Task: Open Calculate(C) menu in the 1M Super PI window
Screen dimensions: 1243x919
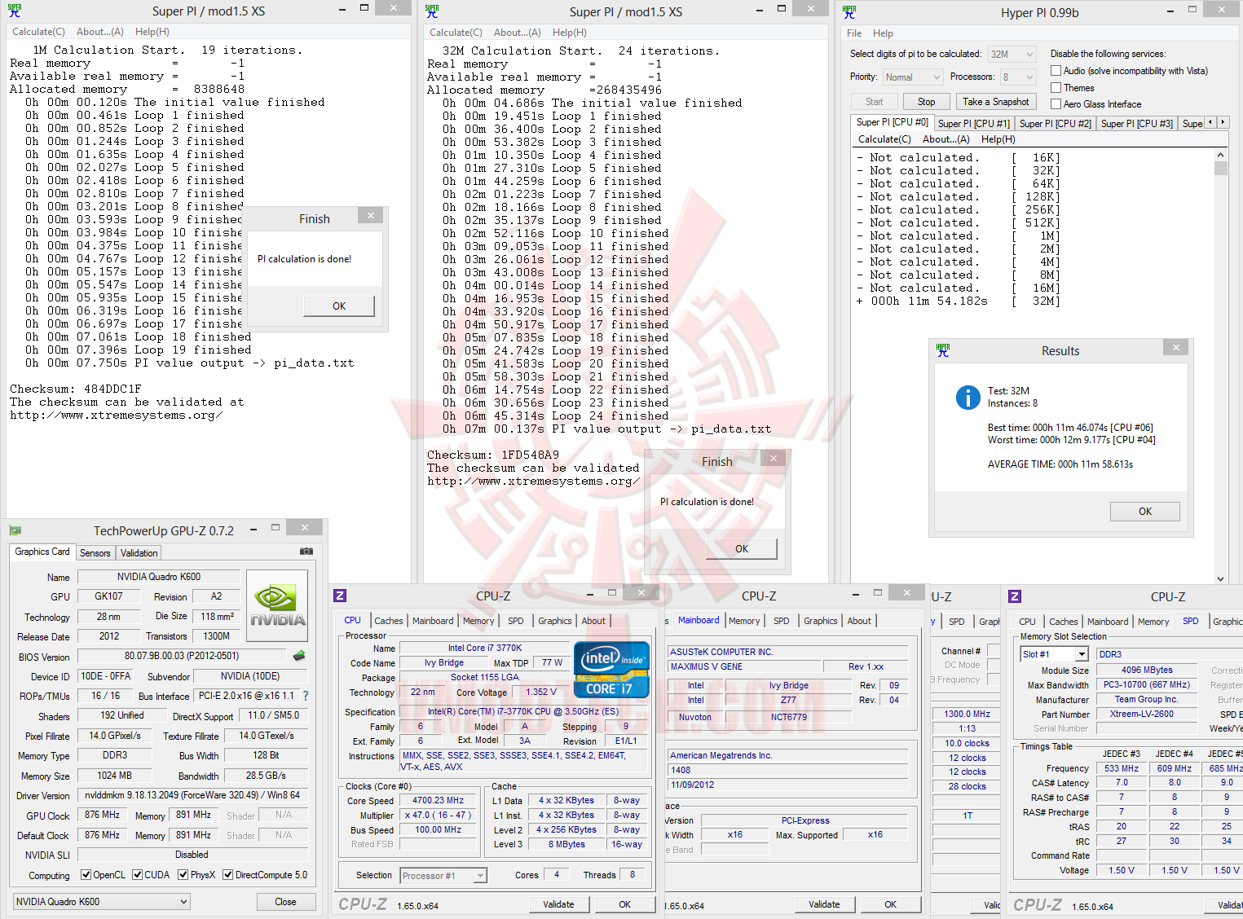Action: (x=38, y=32)
